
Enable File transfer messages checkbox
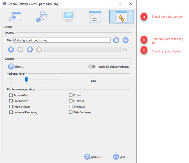pos(11,101)
